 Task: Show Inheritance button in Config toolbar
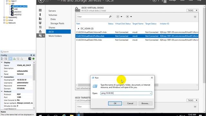pos(14,59)
